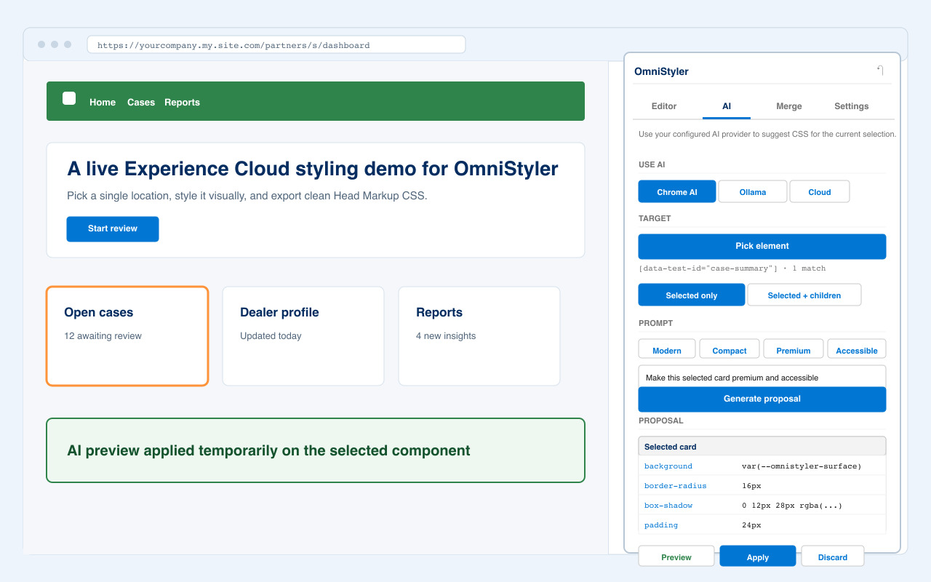Apply the Accessible prompt preset
931x582 pixels.
857,349
